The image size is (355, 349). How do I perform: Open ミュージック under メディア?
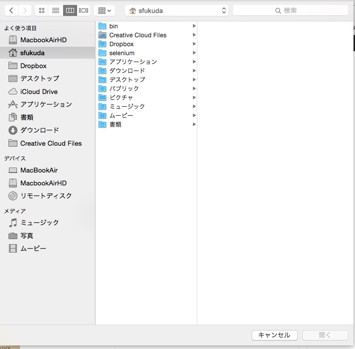point(48,223)
